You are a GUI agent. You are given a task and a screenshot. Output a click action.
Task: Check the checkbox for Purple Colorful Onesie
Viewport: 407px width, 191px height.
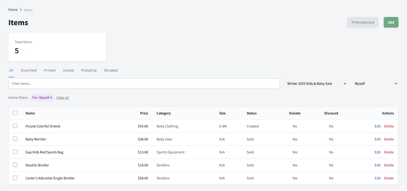click(15, 126)
